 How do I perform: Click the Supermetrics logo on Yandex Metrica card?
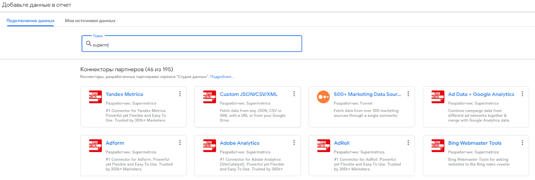[x=95, y=97]
